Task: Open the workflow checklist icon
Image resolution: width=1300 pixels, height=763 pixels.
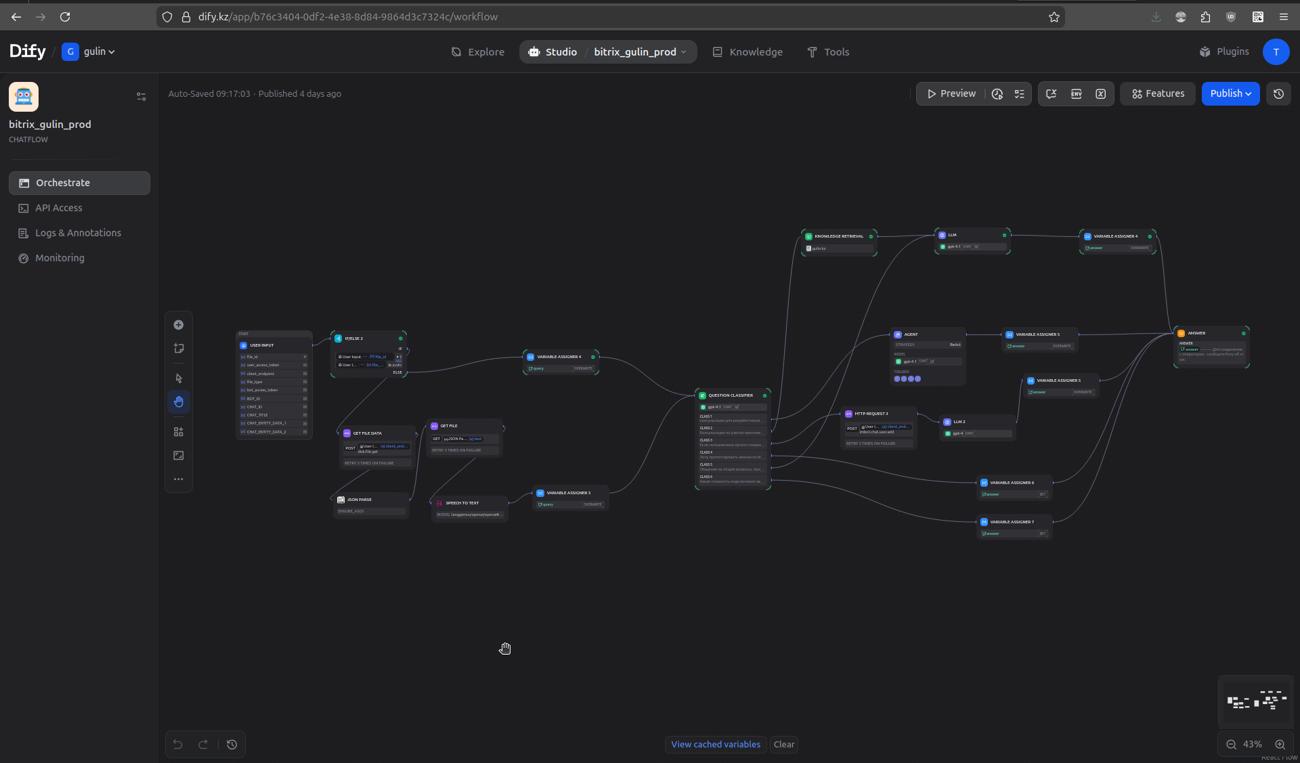Action: (x=1019, y=94)
